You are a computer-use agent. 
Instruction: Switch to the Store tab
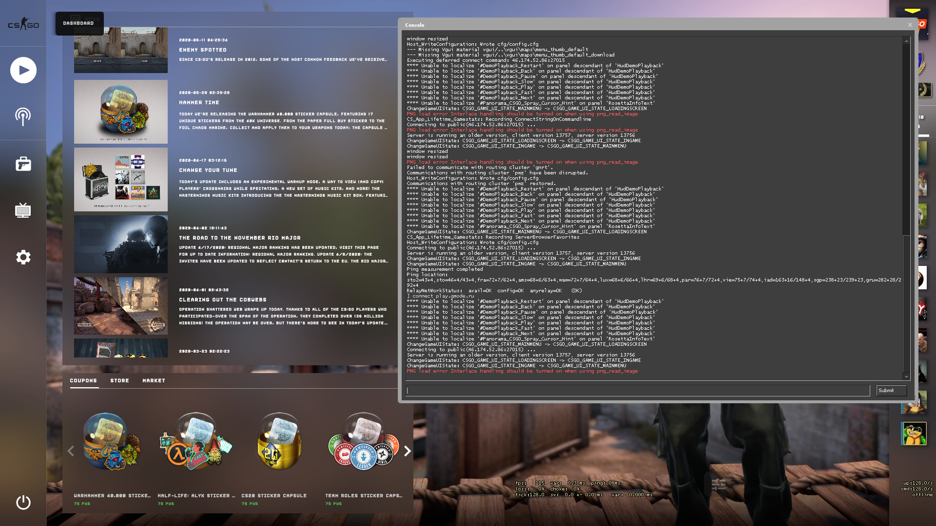tap(119, 380)
